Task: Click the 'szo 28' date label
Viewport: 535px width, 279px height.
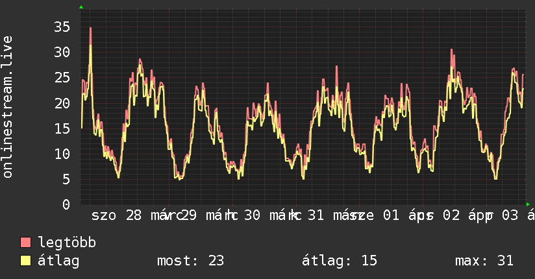Action: coord(116,215)
